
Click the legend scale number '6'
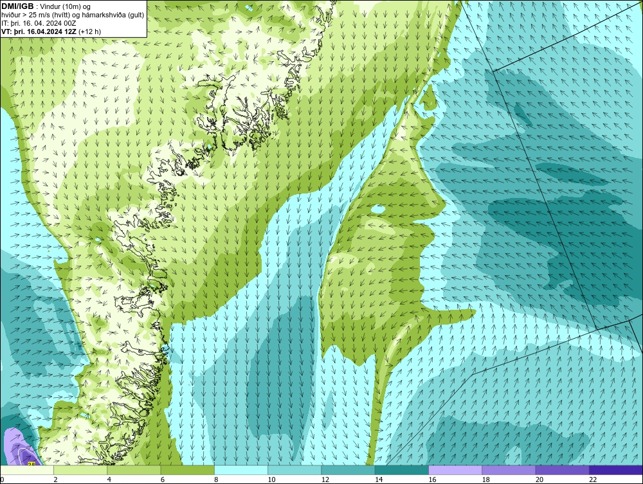pyautogui.click(x=163, y=480)
